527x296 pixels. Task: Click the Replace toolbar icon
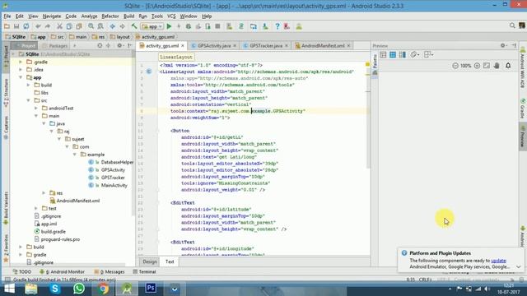(100, 26)
